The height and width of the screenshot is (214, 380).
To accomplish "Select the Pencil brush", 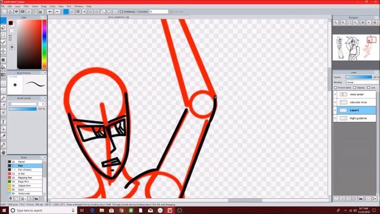I will tap(25, 162).
